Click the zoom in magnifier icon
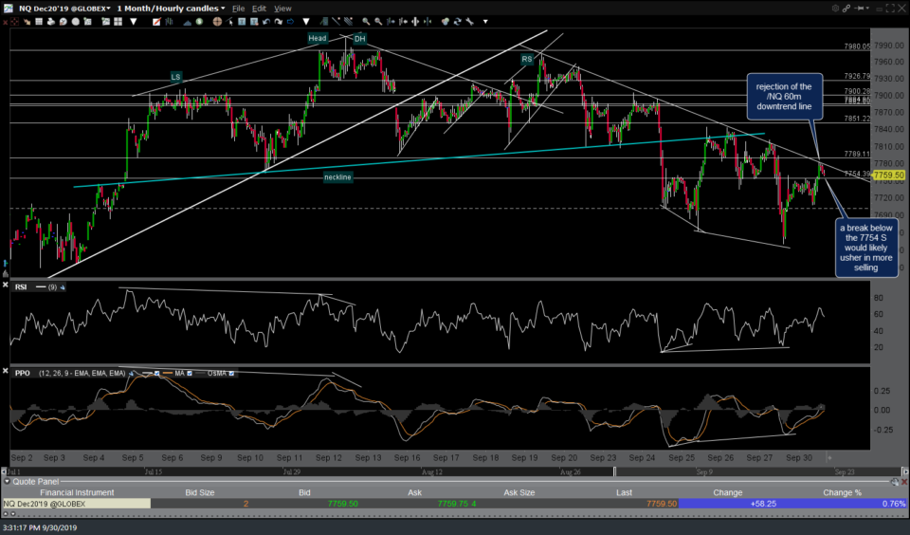Viewport: 910px width, 535px height. point(366,22)
